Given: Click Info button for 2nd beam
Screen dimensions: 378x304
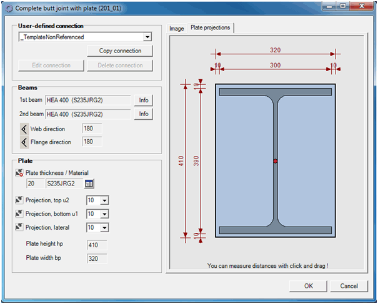Looking at the screenshot, I should pos(144,114).
